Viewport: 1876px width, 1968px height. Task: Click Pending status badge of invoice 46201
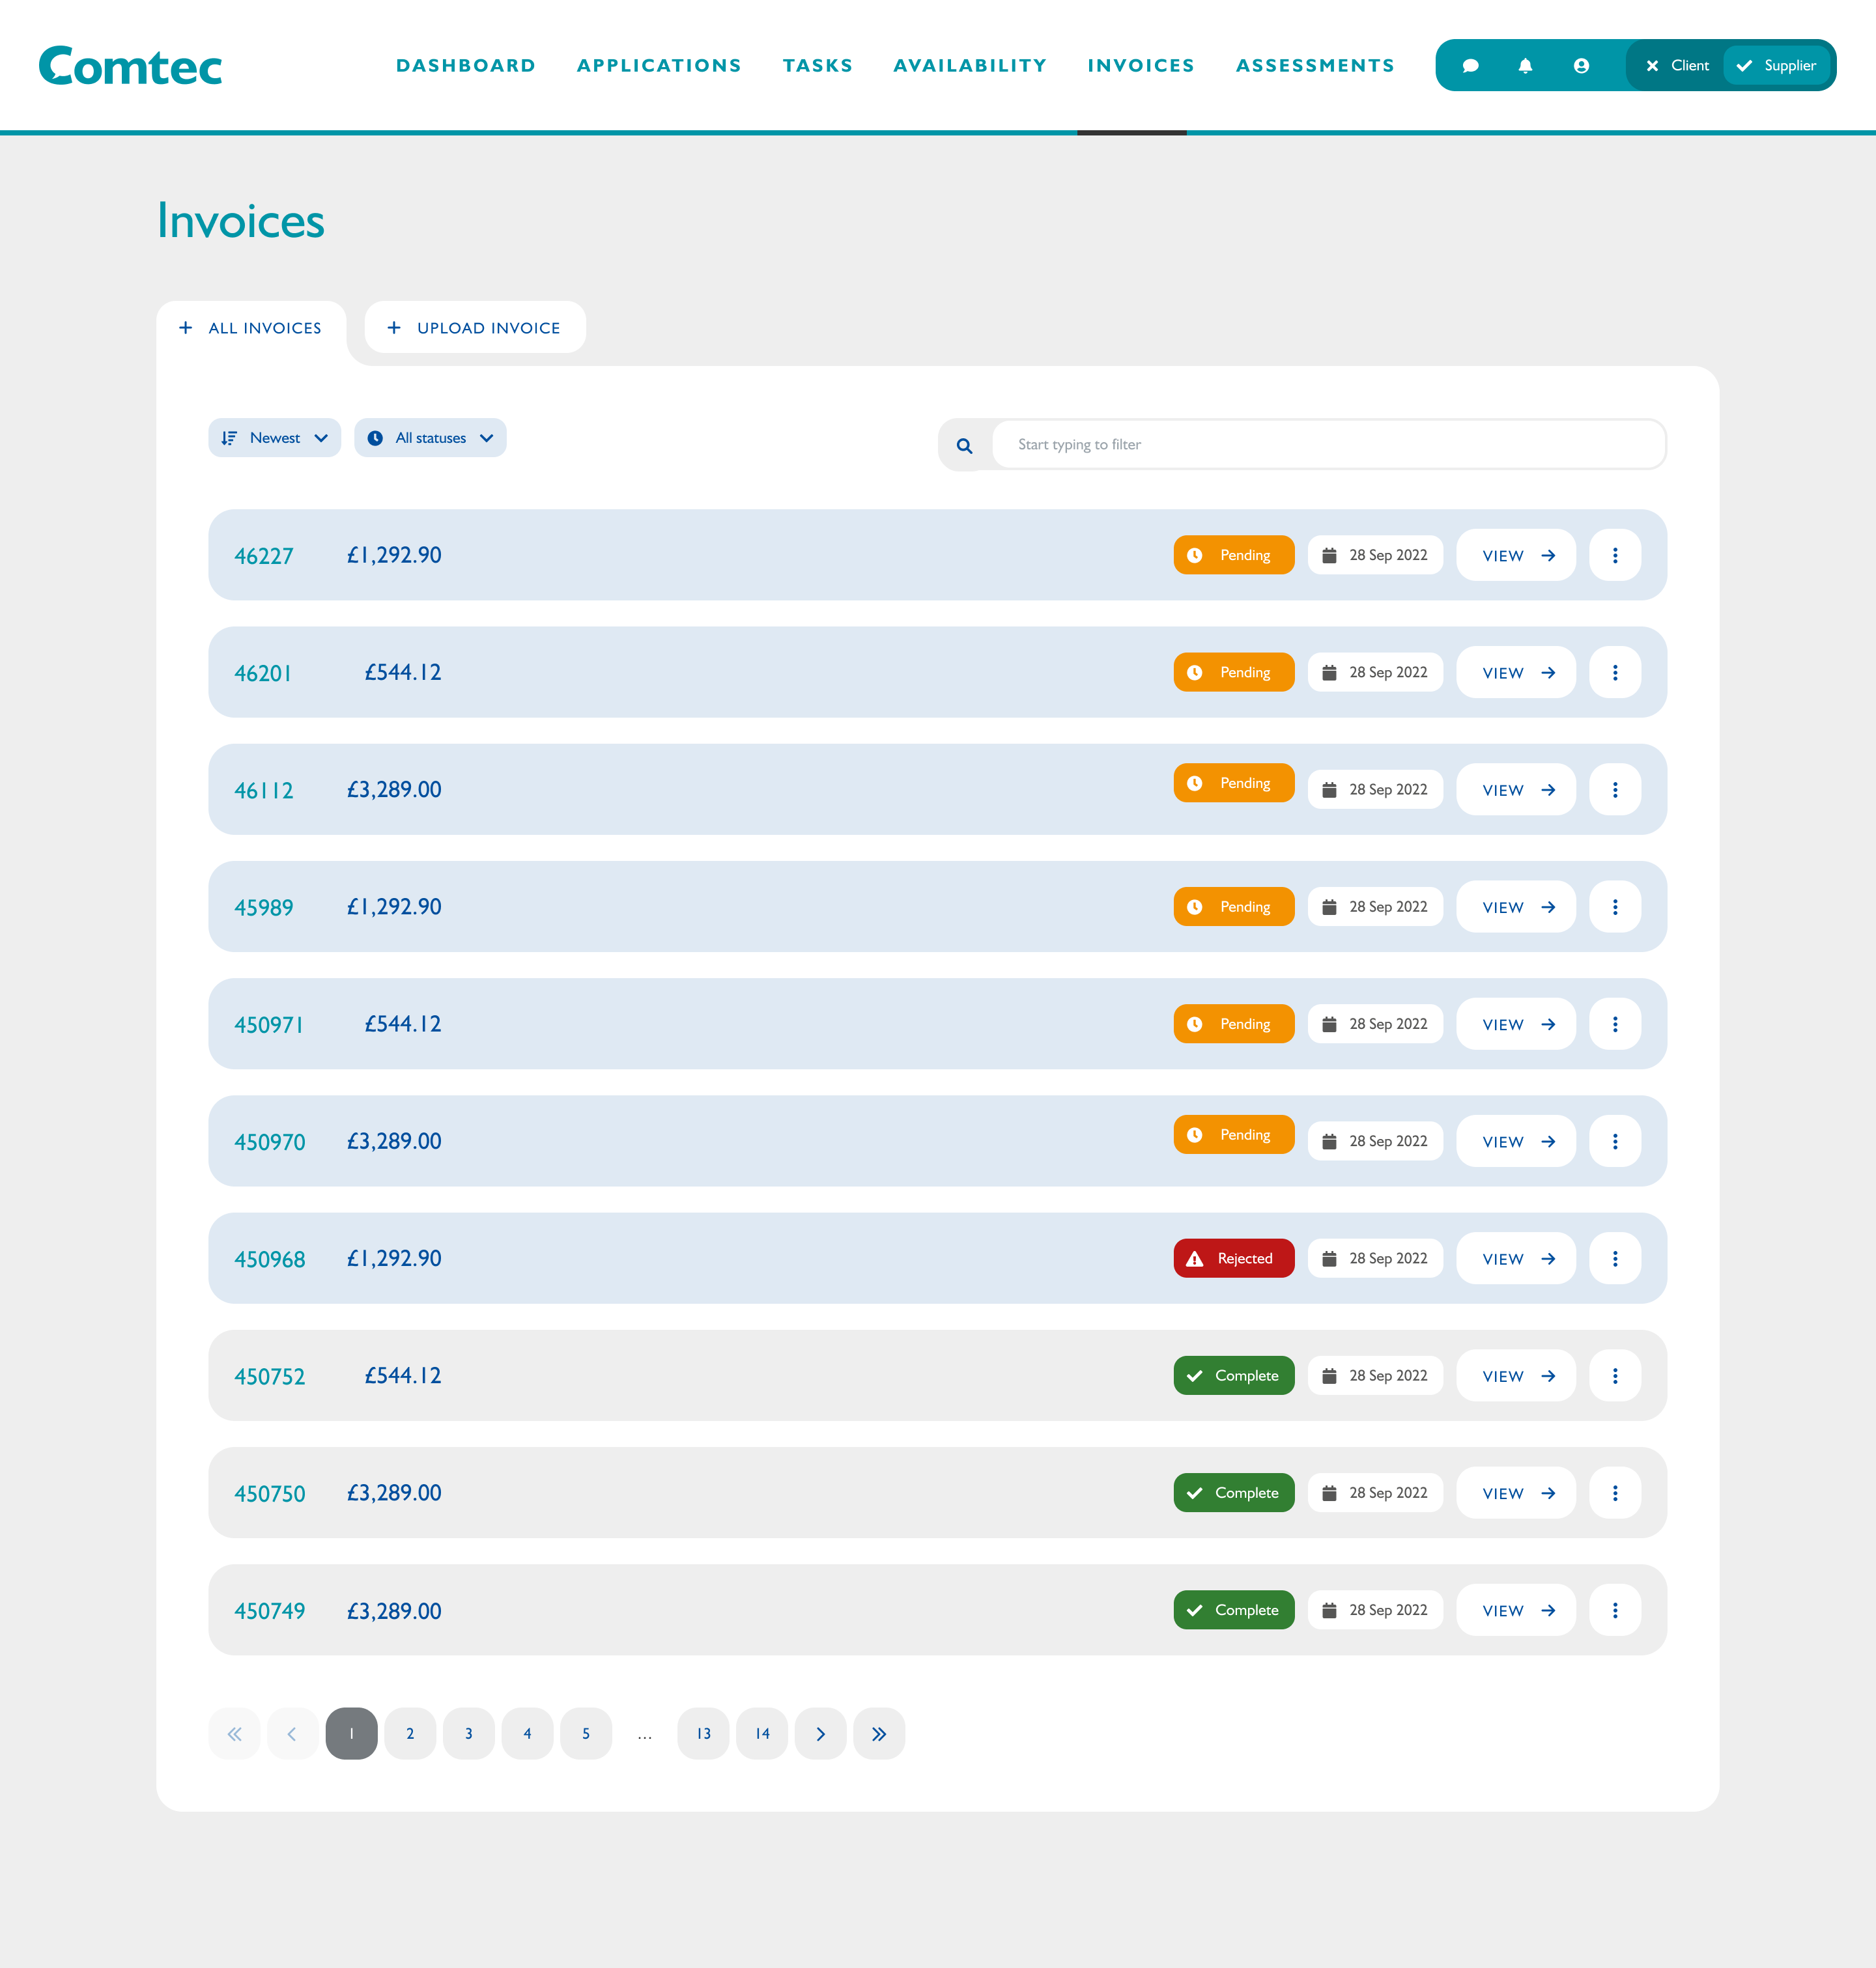tap(1233, 673)
